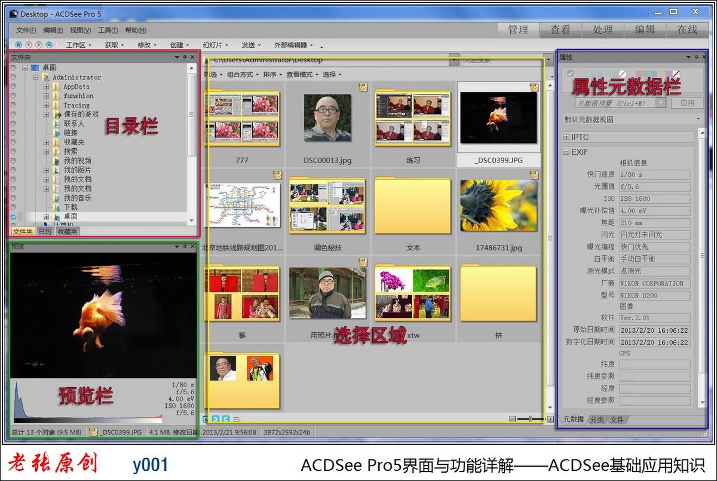Select the 17486731.jpg sunflower thumbnail
The image size is (717, 481).
coord(498,206)
